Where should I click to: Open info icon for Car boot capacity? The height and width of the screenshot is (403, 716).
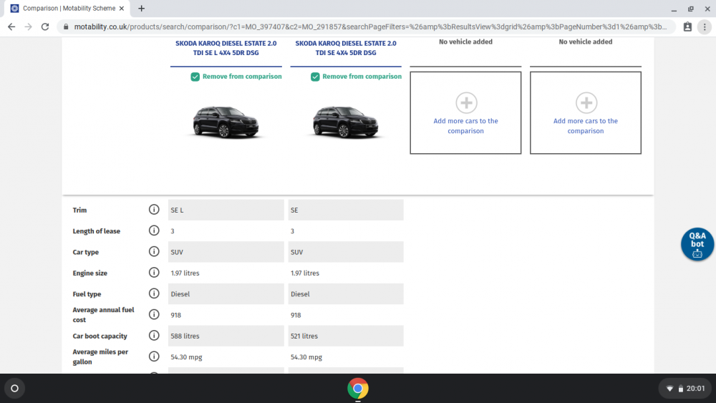tap(154, 336)
